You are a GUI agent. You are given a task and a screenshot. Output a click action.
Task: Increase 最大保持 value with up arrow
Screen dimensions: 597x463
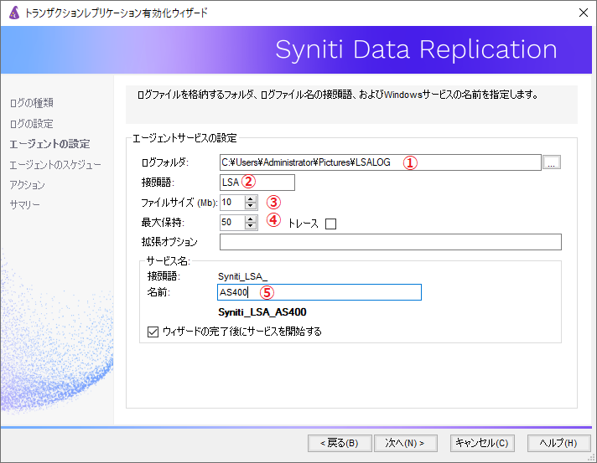coord(251,219)
